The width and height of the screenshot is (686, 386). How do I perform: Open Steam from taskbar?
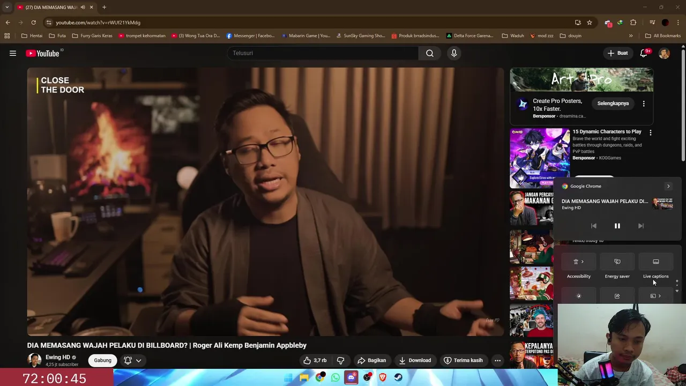[398, 377]
